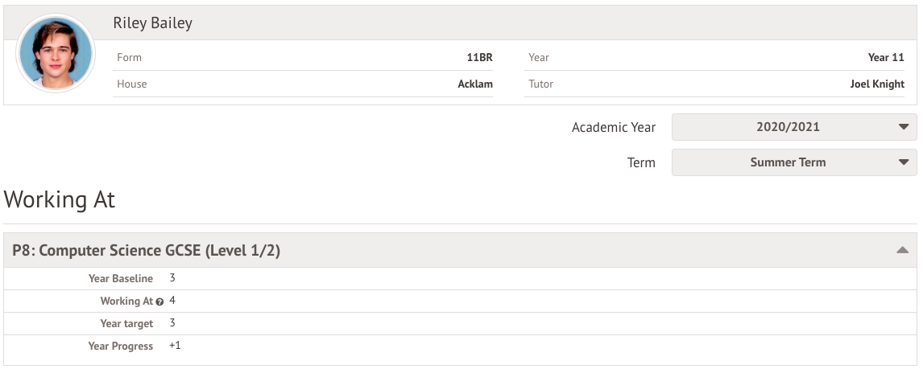Click the House field label
923x369 pixels.
pos(132,84)
